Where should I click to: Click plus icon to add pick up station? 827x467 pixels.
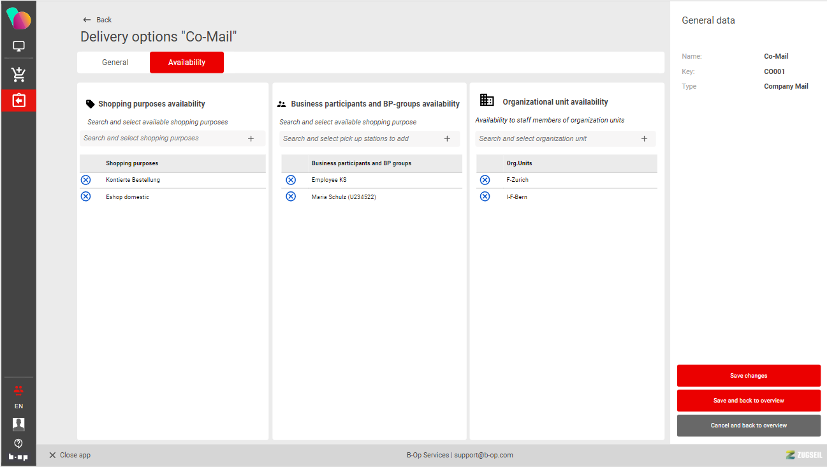[x=447, y=138]
